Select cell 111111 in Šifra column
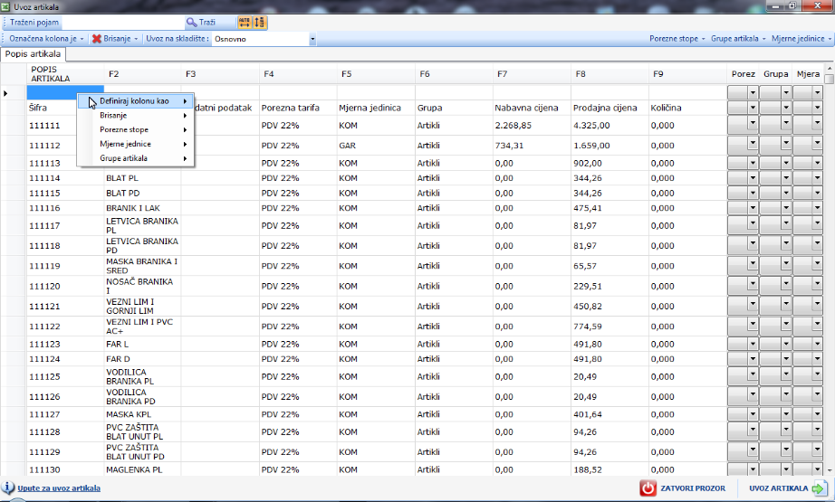The height and width of the screenshot is (502, 835). (x=65, y=126)
